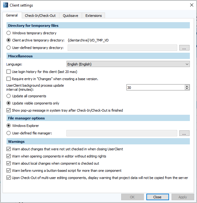Open the Quicksave tab

coord(71,16)
